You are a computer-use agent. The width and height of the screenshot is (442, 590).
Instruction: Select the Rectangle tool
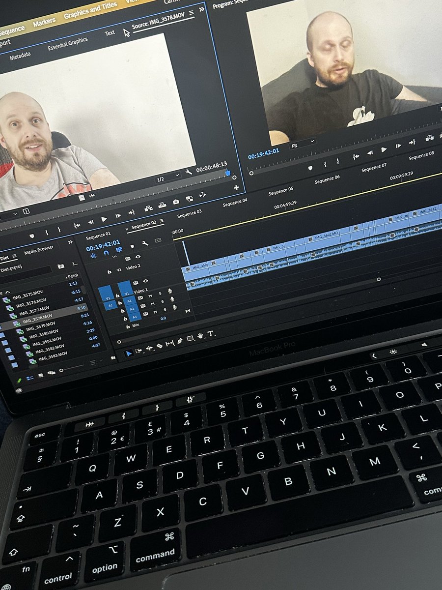pyautogui.click(x=190, y=338)
